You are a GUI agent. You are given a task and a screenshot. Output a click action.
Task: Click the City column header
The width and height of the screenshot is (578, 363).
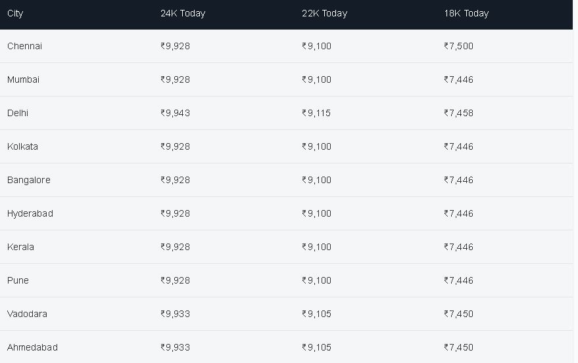coord(15,14)
